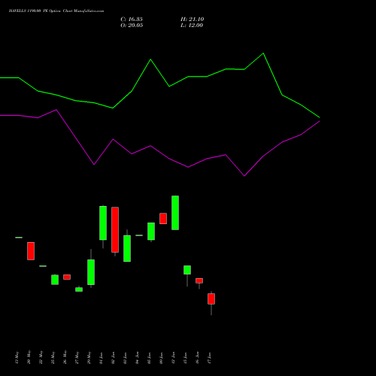Viewport: 376px width, 376px height.
Task: Click the purple indicator line's lowest trough
Action: [x=244, y=176]
